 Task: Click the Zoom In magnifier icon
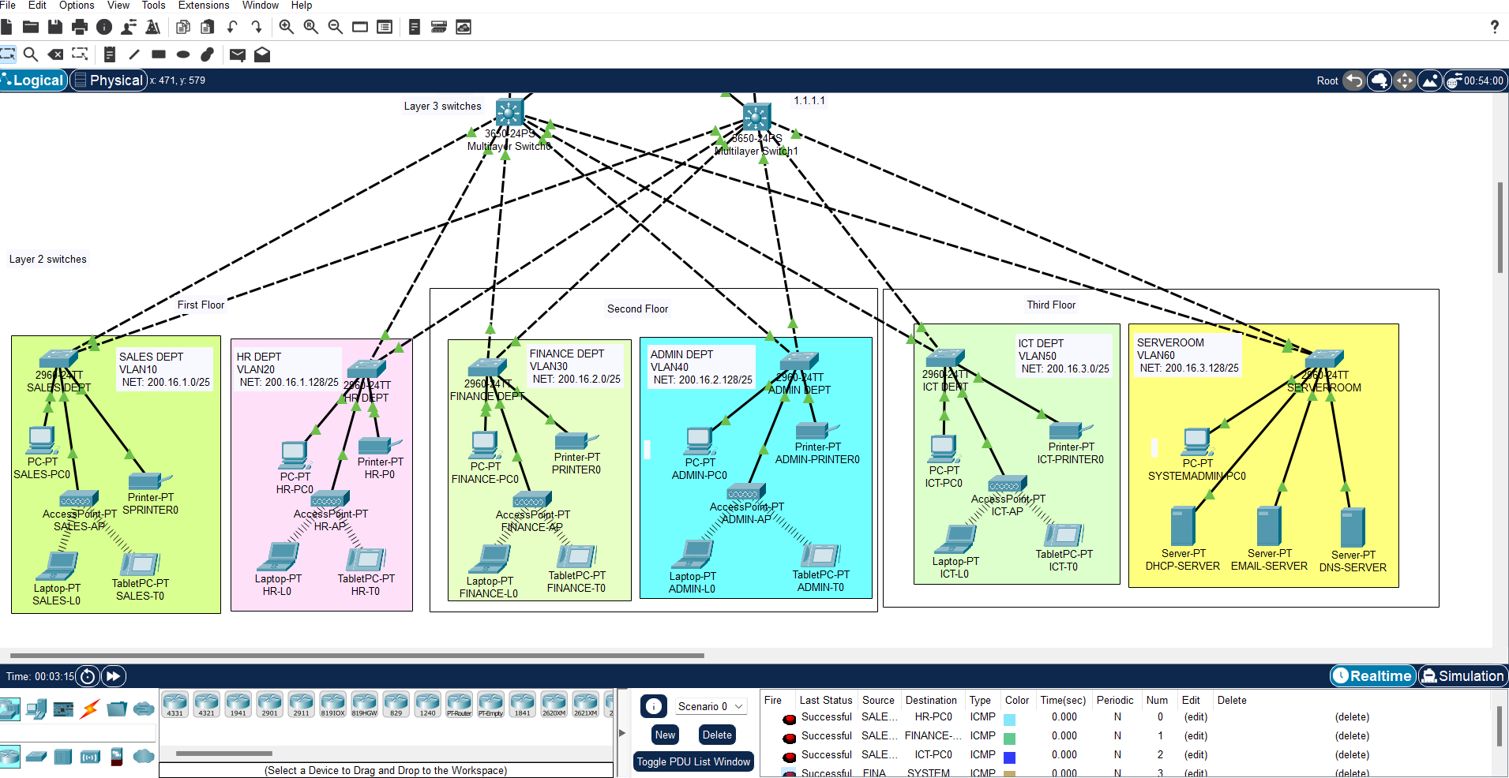click(x=287, y=27)
